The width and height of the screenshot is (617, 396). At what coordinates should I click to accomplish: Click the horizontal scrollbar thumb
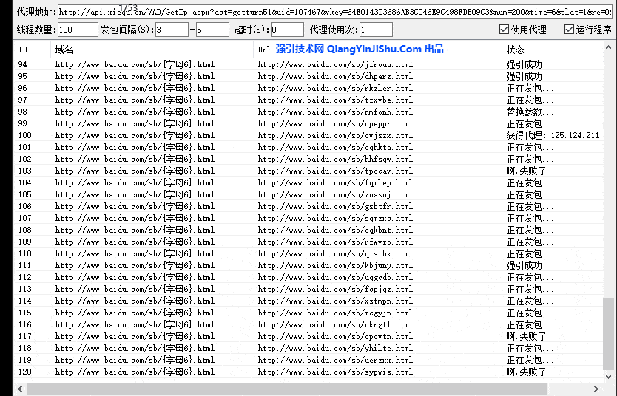point(286,389)
